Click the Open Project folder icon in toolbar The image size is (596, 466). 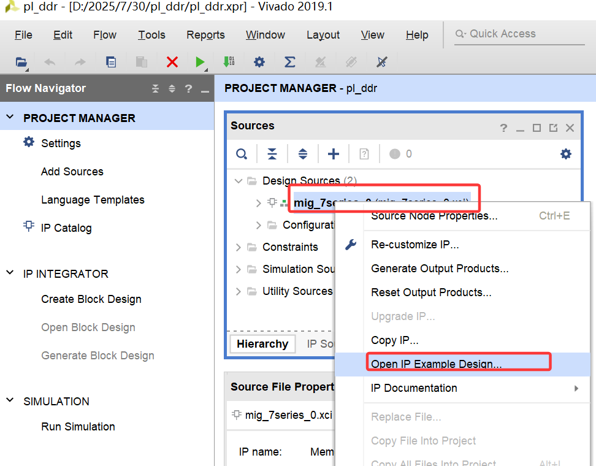[21, 61]
